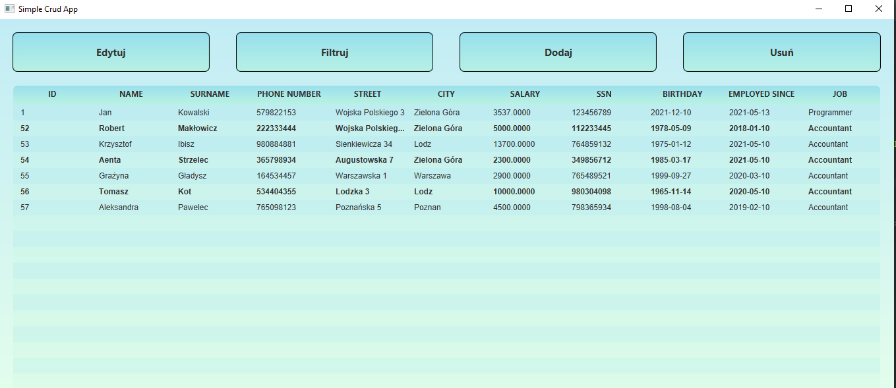Click the Filtruj button
The image size is (896, 388).
pos(334,51)
